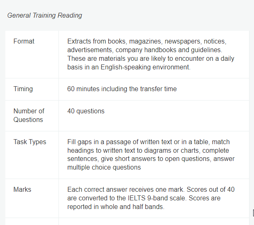
Task: Select the Number of Questions label
Action: click(x=29, y=115)
